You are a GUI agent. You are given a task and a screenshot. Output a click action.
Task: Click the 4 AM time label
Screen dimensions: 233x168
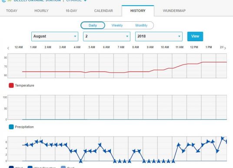tap(77, 47)
